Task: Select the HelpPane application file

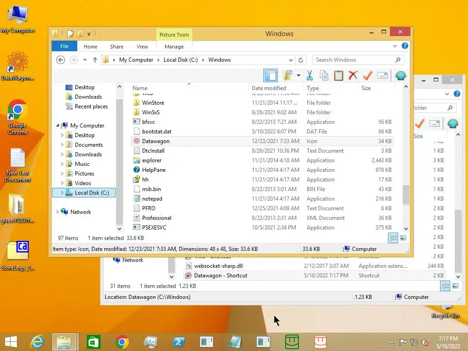Action: click(x=262, y=170)
